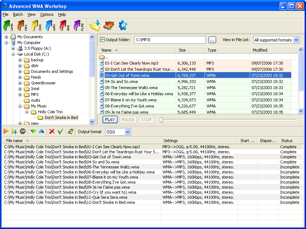Click the file icon beside 01-I Can See Clearly Now.mp3

102,63
